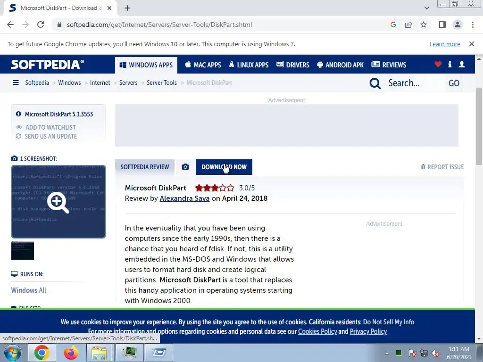Go to Softpedia breadcrumb link
Image resolution: width=483 pixels, height=362 pixels.
pos(37,82)
